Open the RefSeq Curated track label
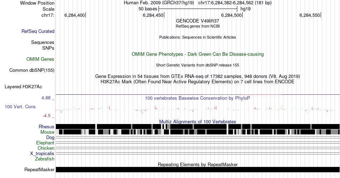The width and height of the screenshot is (340, 178). click(38, 31)
